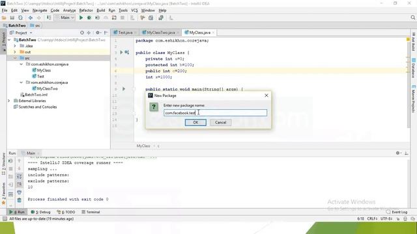Click the UTF-8 encoding selector
The height and width of the screenshot is (234, 417).
(386, 218)
